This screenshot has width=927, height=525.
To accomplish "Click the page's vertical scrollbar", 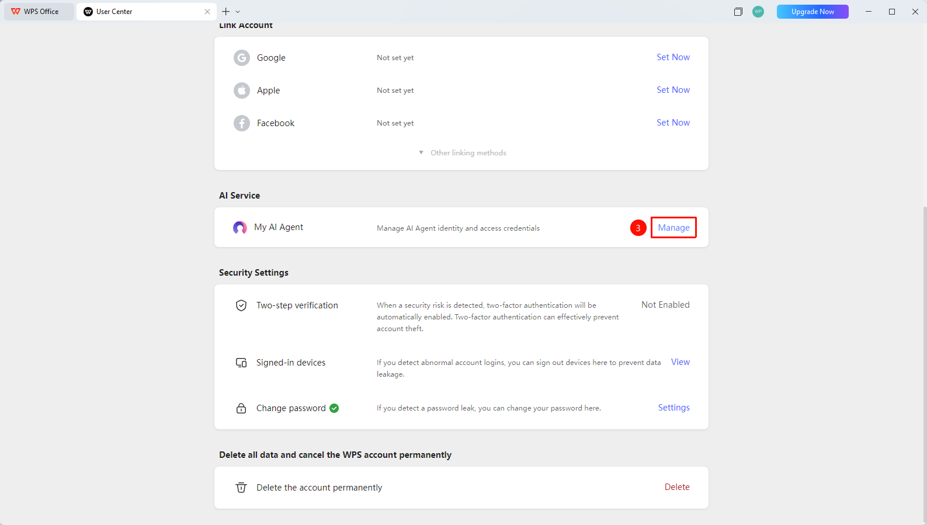I will click(925, 364).
